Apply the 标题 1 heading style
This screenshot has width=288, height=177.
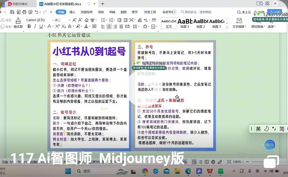185,23
